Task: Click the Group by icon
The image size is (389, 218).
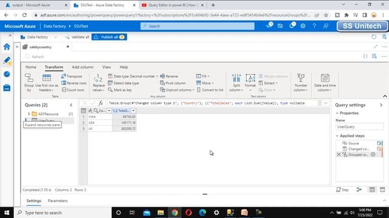Action: coord(29,82)
